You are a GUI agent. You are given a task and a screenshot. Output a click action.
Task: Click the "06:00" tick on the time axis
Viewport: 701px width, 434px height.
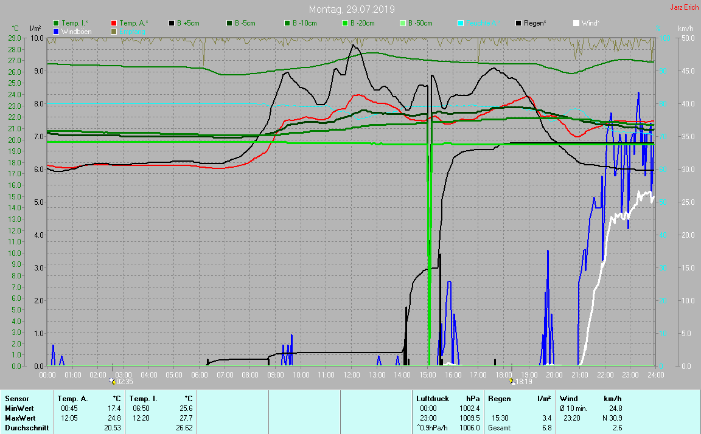point(200,374)
